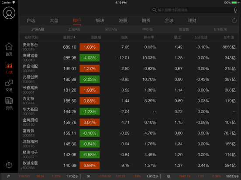Select 创业板 sub-tab
Screen dimensions: 241x180
point(184,29)
